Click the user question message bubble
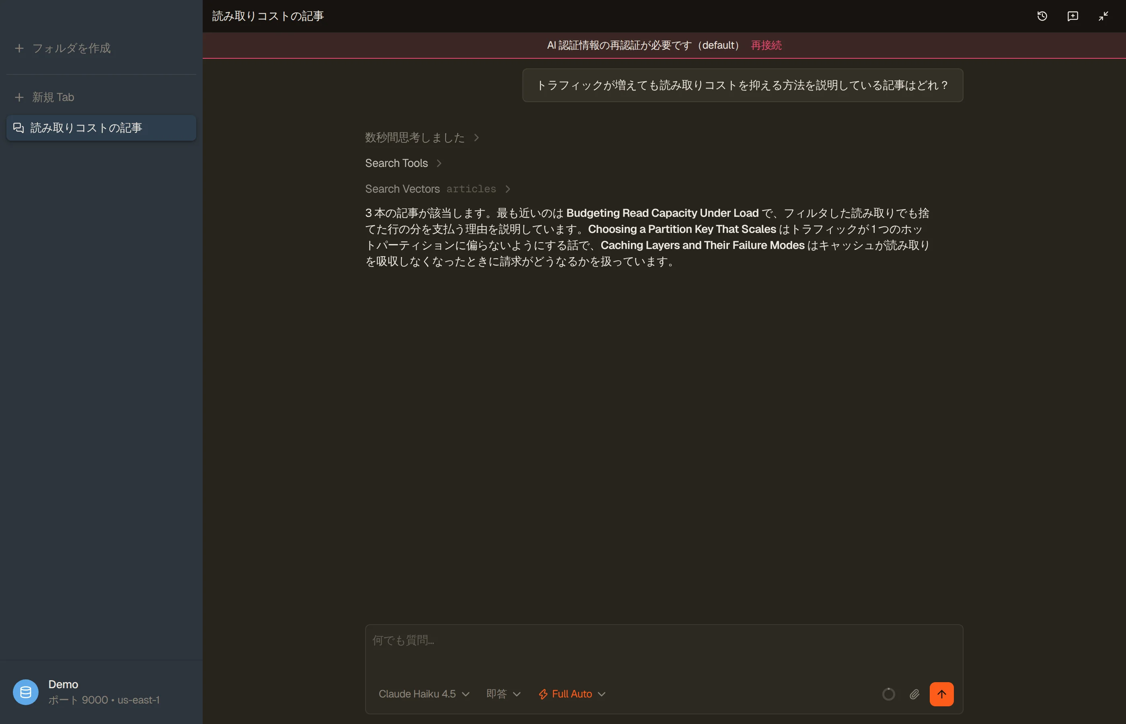This screenshot has width=1126, height=724. [x=742, y=85]
